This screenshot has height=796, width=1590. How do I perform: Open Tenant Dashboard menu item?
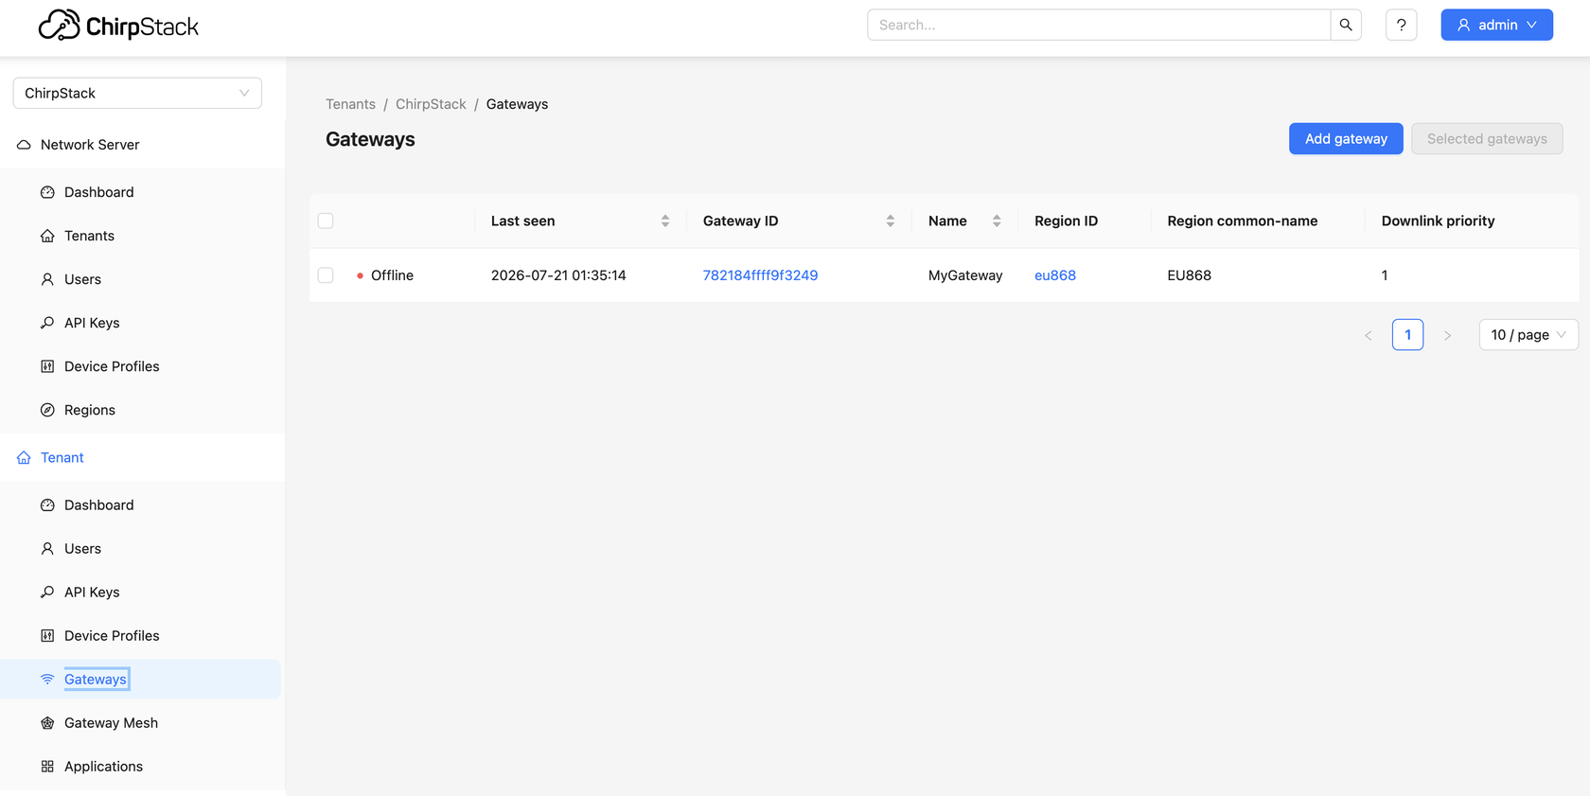pos(142,505)
